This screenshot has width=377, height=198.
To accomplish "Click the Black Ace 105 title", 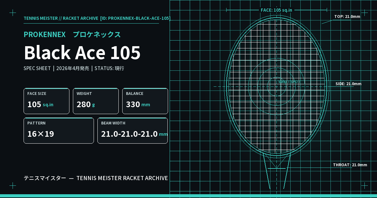I will pyautogui.click(x=82, y=52).
